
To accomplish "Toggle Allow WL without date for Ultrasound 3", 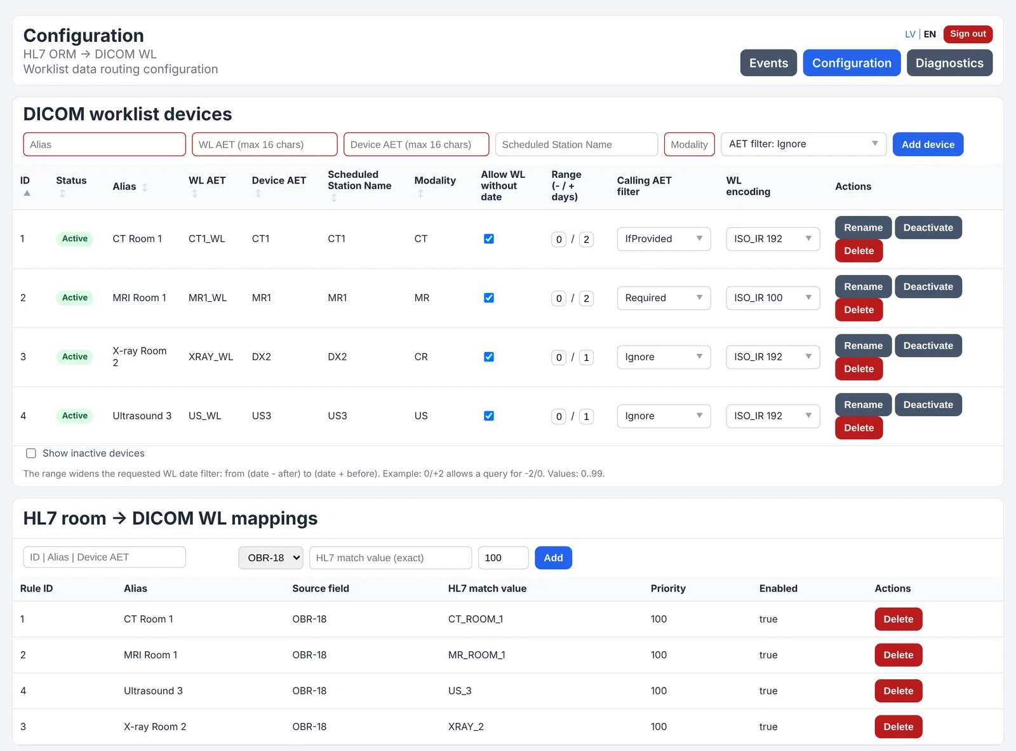I will click(489, 416).
